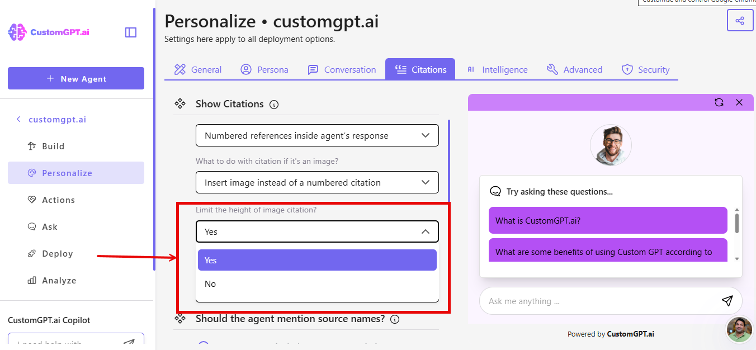The height and width of the screenshot is (350, 756).
Task: Click the info icon beside source names question
Action: coord(395,319)
